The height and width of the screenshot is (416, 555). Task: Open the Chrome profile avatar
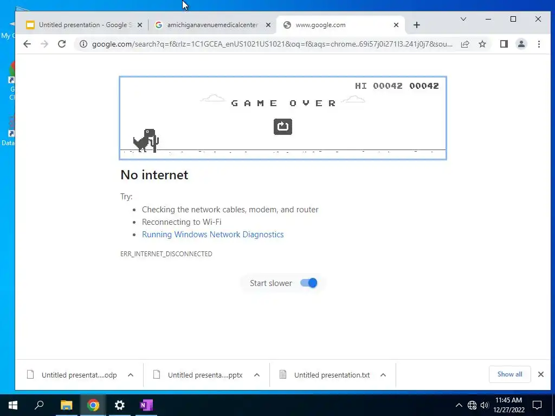tap(521, 44)
